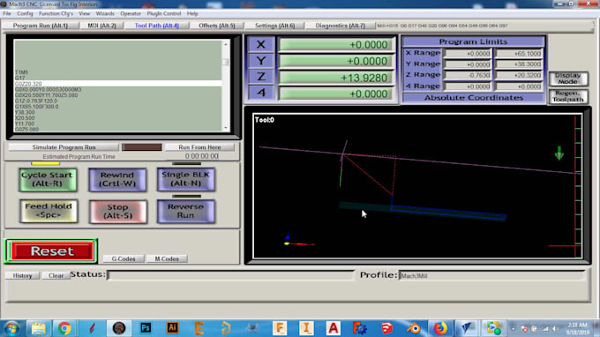Viewport: 600px width, 337px height.
Task: Switch to MDI (Alt-2) tab
Action: pos(101,26)
